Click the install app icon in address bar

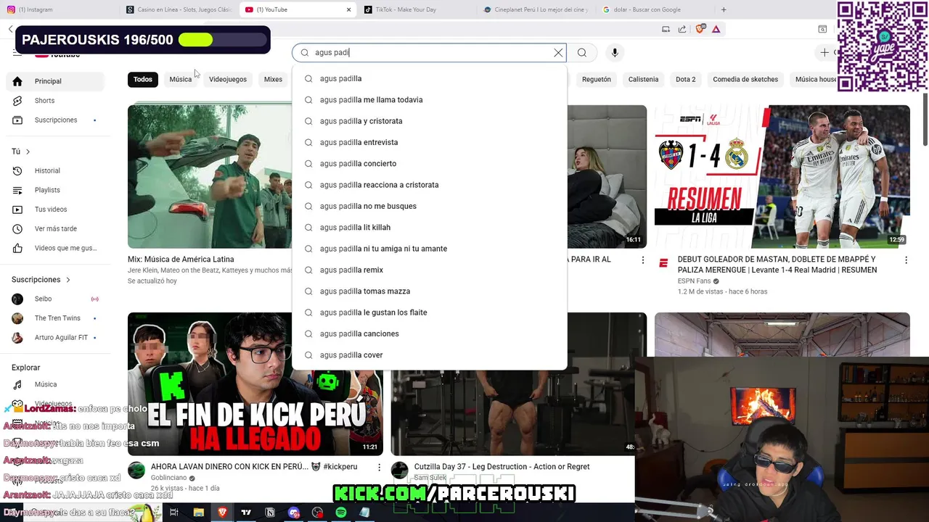[666, 29]
